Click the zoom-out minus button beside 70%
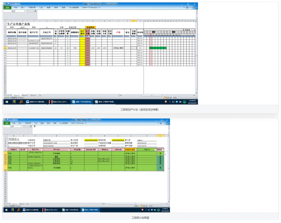 pyautogui.click(x=180, y=98)
